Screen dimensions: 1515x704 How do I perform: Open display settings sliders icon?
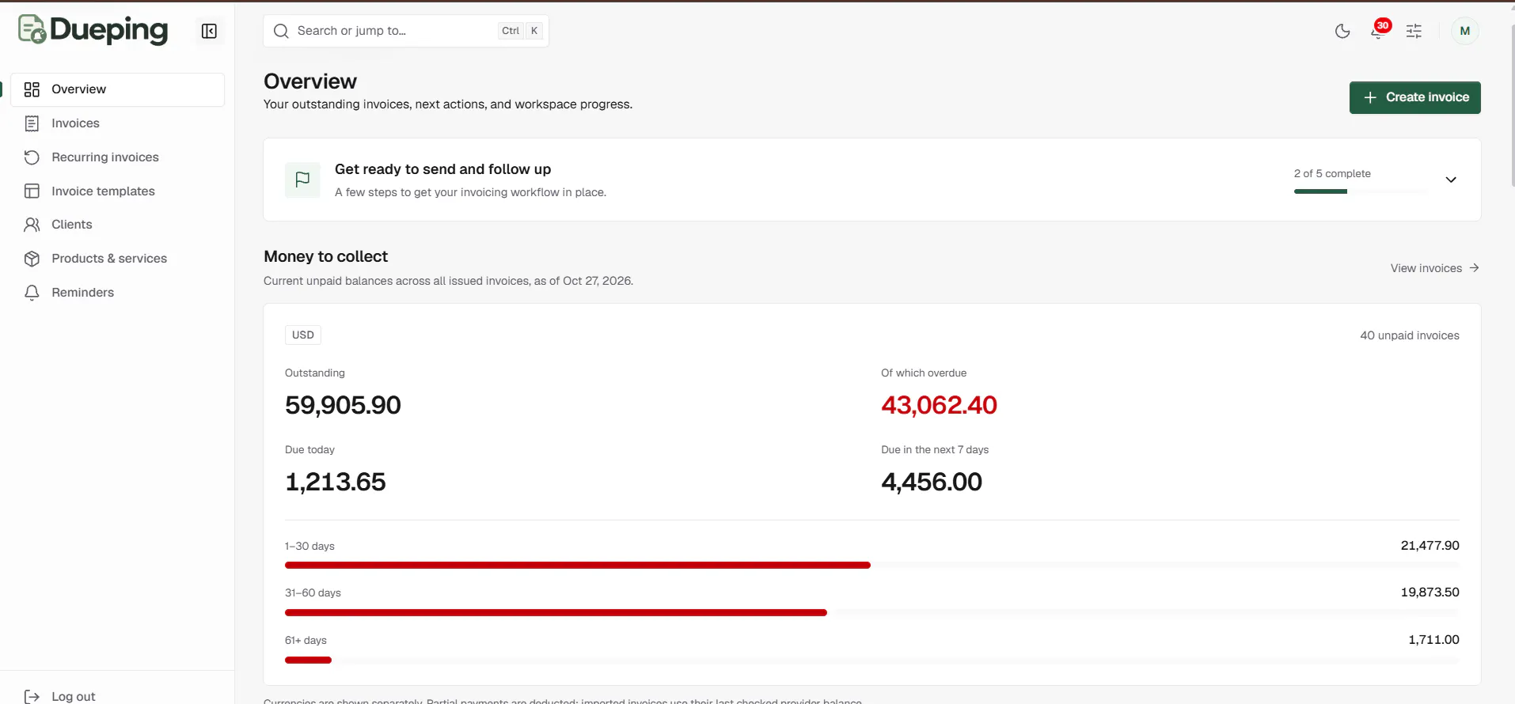click(x=1414, y=31)
